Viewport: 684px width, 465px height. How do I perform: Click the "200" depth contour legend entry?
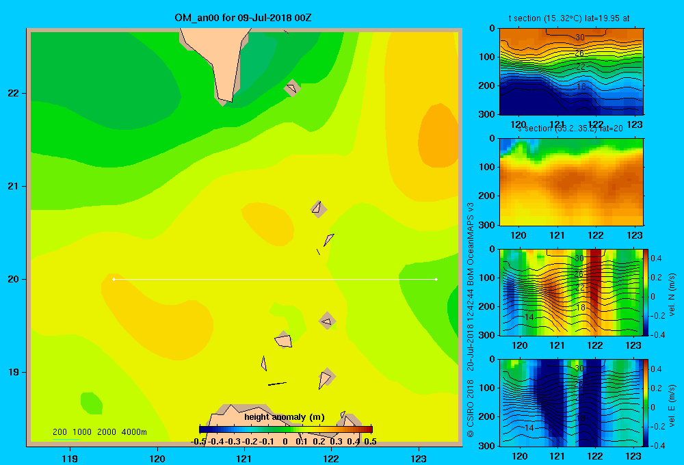coord(60,432)
